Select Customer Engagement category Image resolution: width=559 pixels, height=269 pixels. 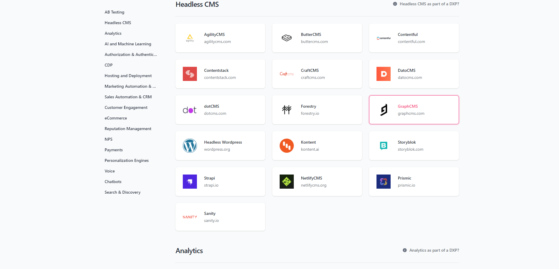[x=126, y=107]
